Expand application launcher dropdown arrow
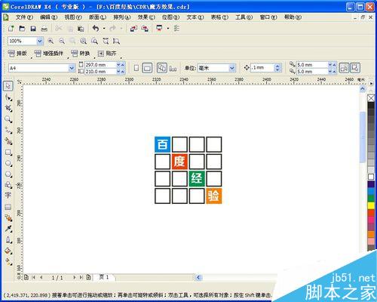 click(167, 29)
